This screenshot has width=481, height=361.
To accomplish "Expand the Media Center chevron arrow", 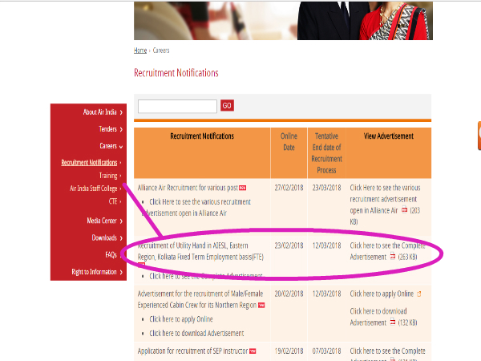I will coord(121,221).
